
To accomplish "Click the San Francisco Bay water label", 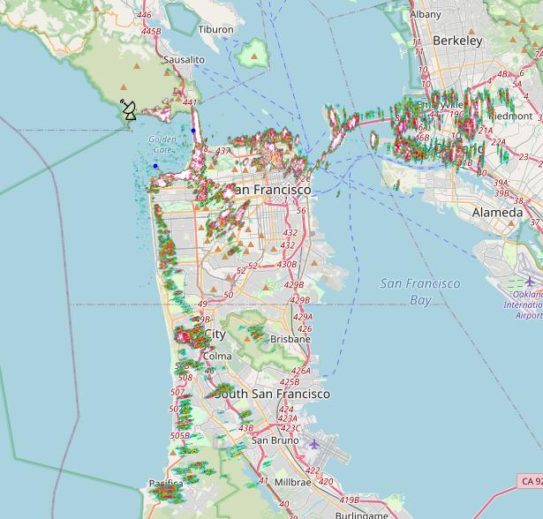I will coord(420,291).
